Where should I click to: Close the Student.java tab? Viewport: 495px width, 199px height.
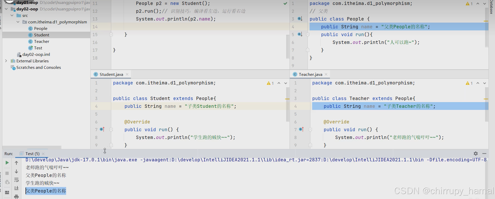pos(127,74)
